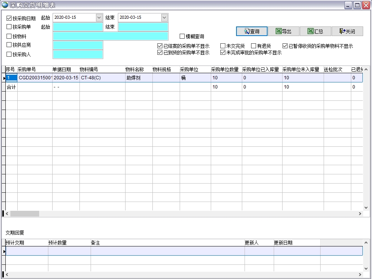Toggle 已结案的采购单不显示 checkbox
The image size is (372, 279).
point(160,46)
